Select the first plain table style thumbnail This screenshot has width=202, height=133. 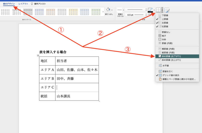(x=5, y=12)
